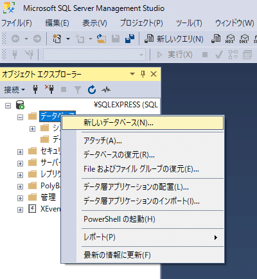Open the ウィンドウ(W) menu
The image size is (257, 279).
click(235, 23)
